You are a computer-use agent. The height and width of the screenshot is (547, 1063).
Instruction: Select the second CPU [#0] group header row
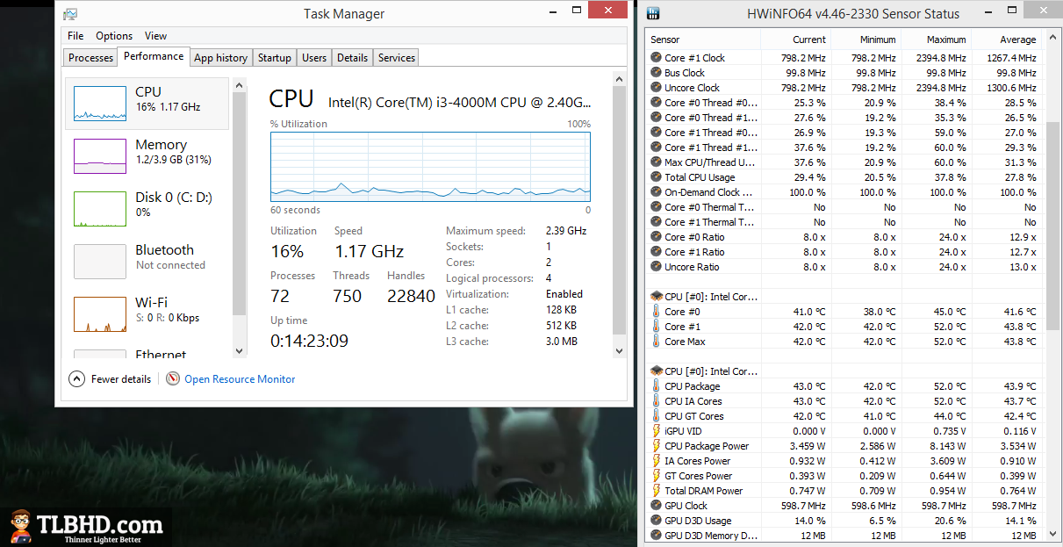[844, 371]
